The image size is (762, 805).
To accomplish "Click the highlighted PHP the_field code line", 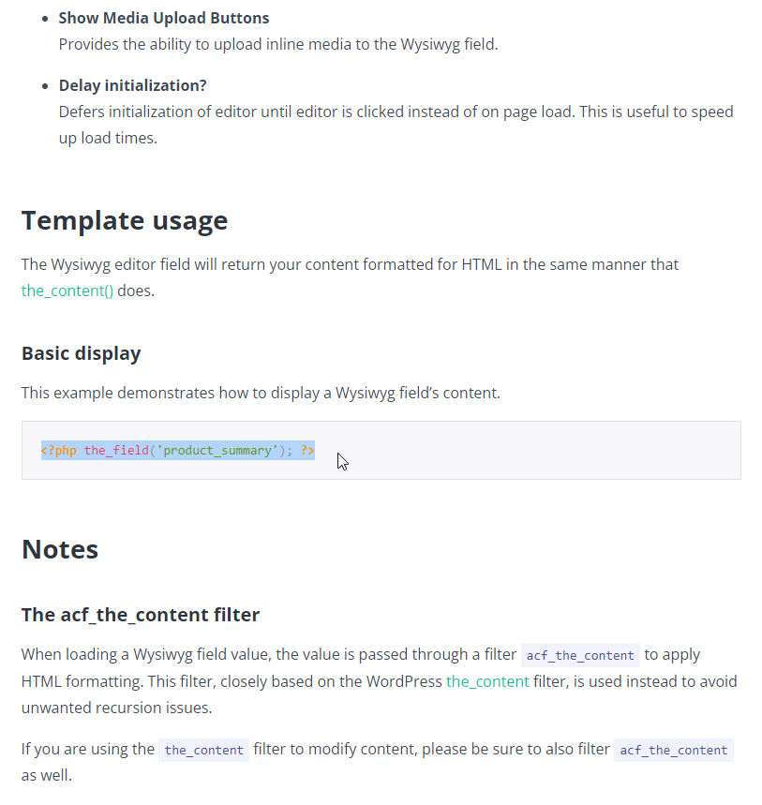I will pyautogui.click(x=178, y=450).
